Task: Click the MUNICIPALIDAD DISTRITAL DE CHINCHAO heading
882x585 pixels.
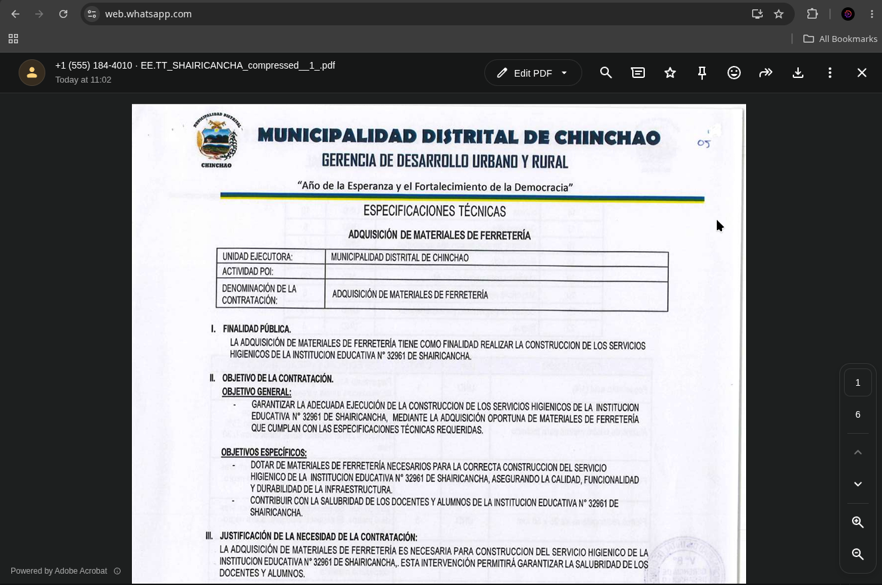Action: click(x=459, y=137)
